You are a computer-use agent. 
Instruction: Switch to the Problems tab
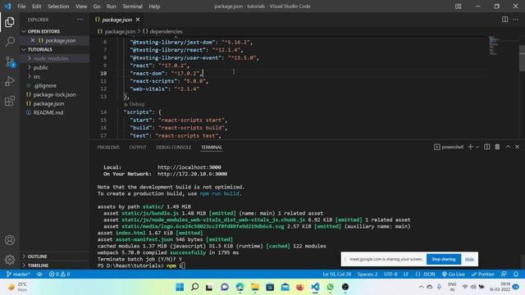coord(108,147)
